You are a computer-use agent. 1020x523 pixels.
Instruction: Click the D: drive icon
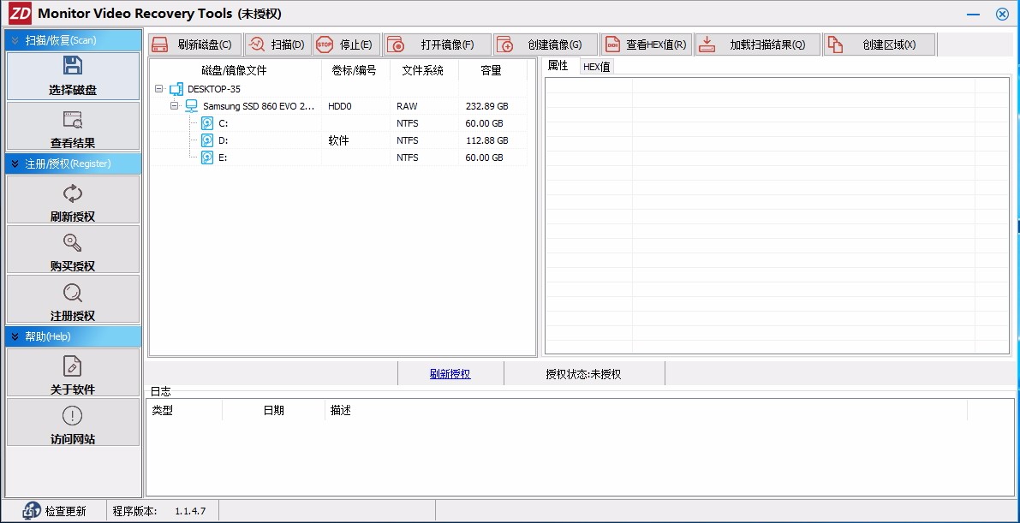[x=207, y=140]
